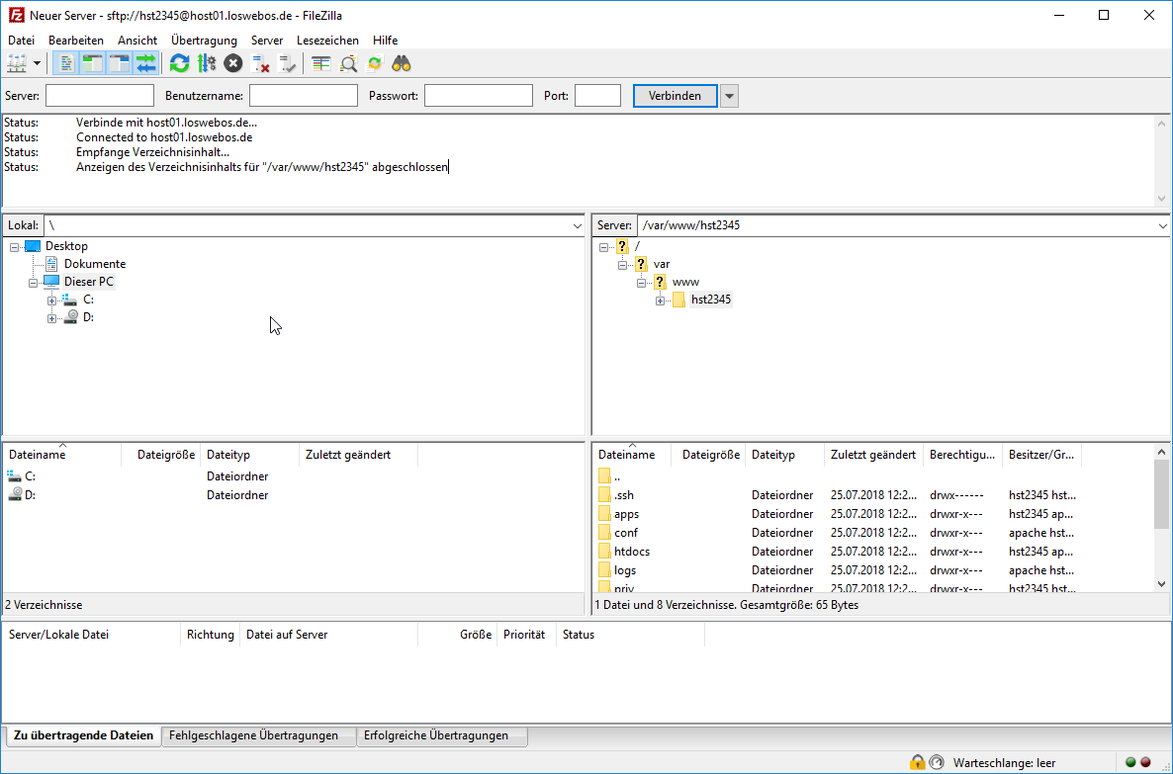The height and width of the screenshot is (774, 1173).
Task: Click the refresh file lists icon
Action: pyautogui.click(x=179, y=63)
